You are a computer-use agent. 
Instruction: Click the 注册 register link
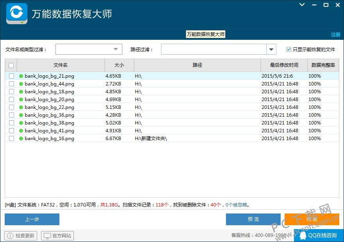[x=335, y=35]
